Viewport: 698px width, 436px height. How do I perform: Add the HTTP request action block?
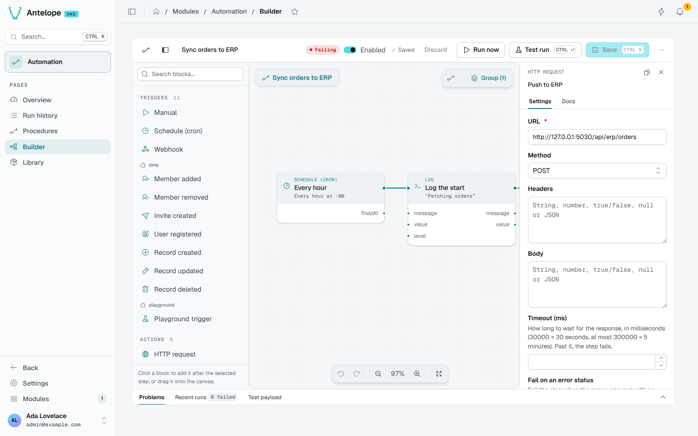pyautogui.click(x=190, y=354)
